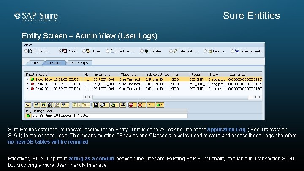
Task: Click the log table's far-right scroll right arrow
Action: click(x=259, y=97)
